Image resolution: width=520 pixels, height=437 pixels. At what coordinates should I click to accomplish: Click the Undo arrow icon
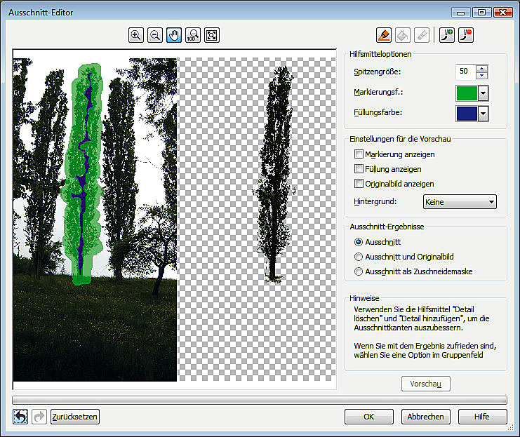pos(20,417)
